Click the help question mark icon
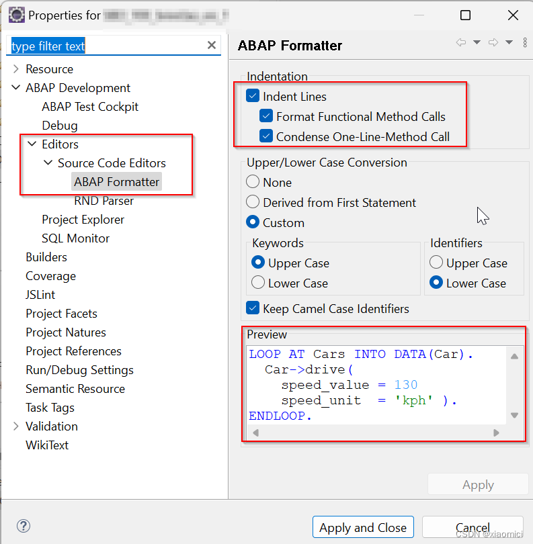Screen dimensions: 533x544 pos(24,526)
